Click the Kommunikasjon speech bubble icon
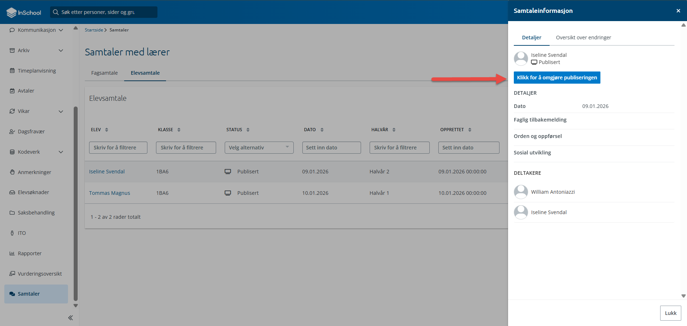 tap(12, 30)
